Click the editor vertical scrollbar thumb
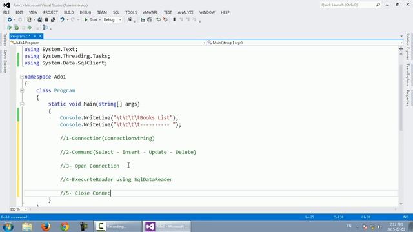Screen dimensions: 413x232 tap(401, 97)
